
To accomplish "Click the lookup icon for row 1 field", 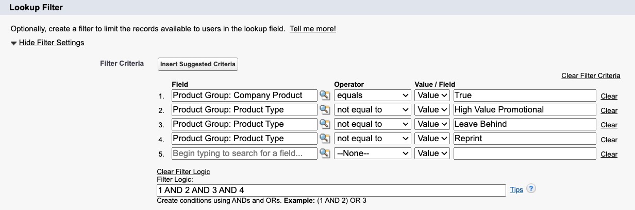I will pos(324,95).
